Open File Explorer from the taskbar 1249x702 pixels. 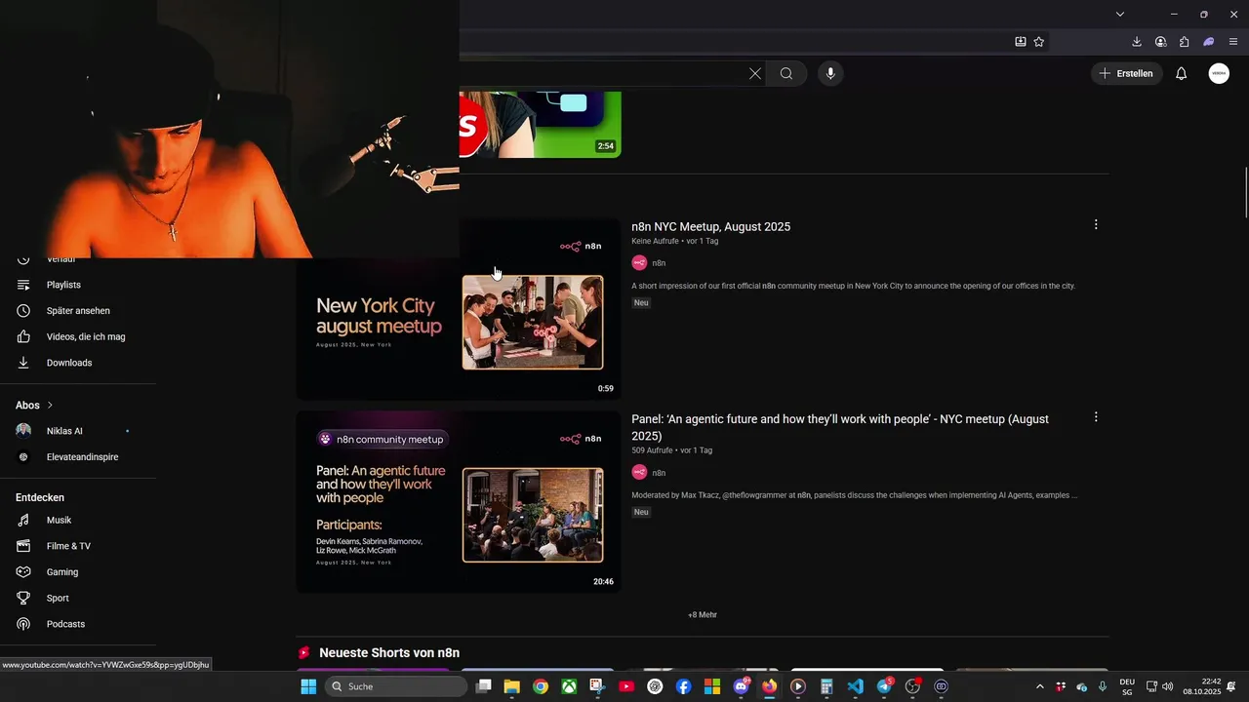(x=511, y=686)
